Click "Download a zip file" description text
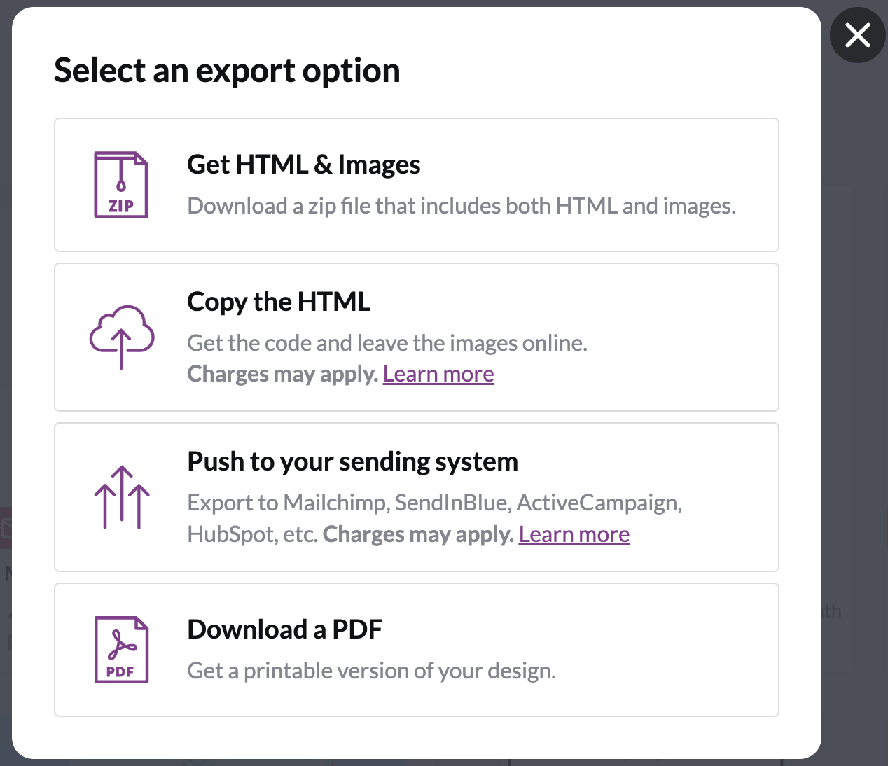Viewport: 888px width, 766px height. click(461, 207)
